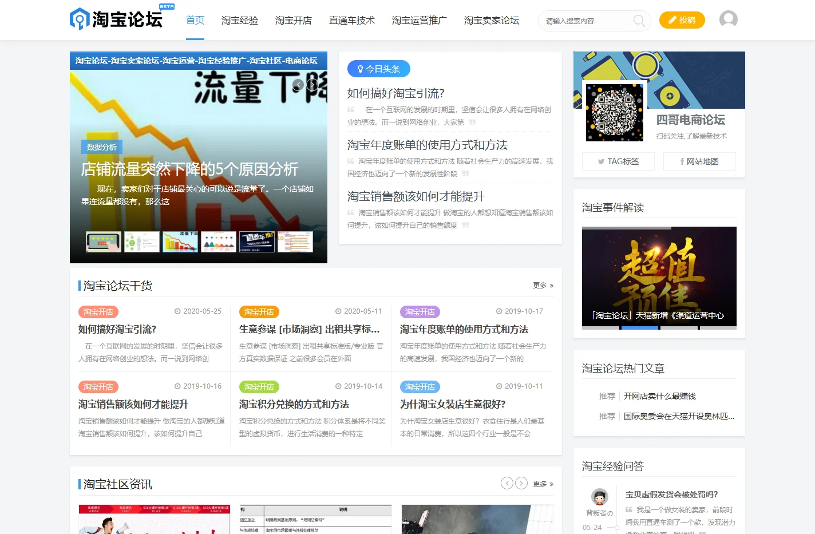Open card titled 如何搞好淘宝引流? in 干货
Image resolution: width=815 pixels, height=534 pixels.
coord(117,329)
